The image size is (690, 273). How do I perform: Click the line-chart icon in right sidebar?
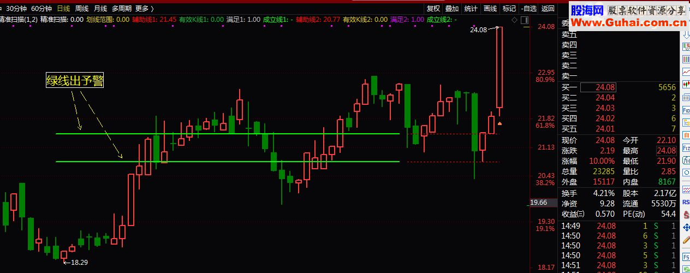pyautogui.click(x=686, y=72)
